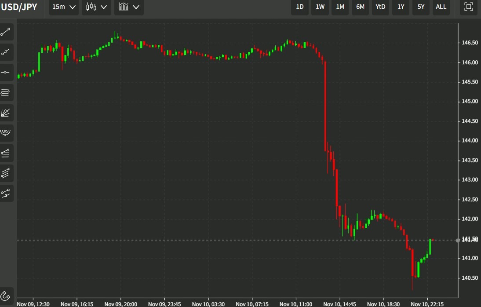This screenshot has width=481, height=307.
Task: Click the 140.50 price axis label
Action: tap(470, 278)
